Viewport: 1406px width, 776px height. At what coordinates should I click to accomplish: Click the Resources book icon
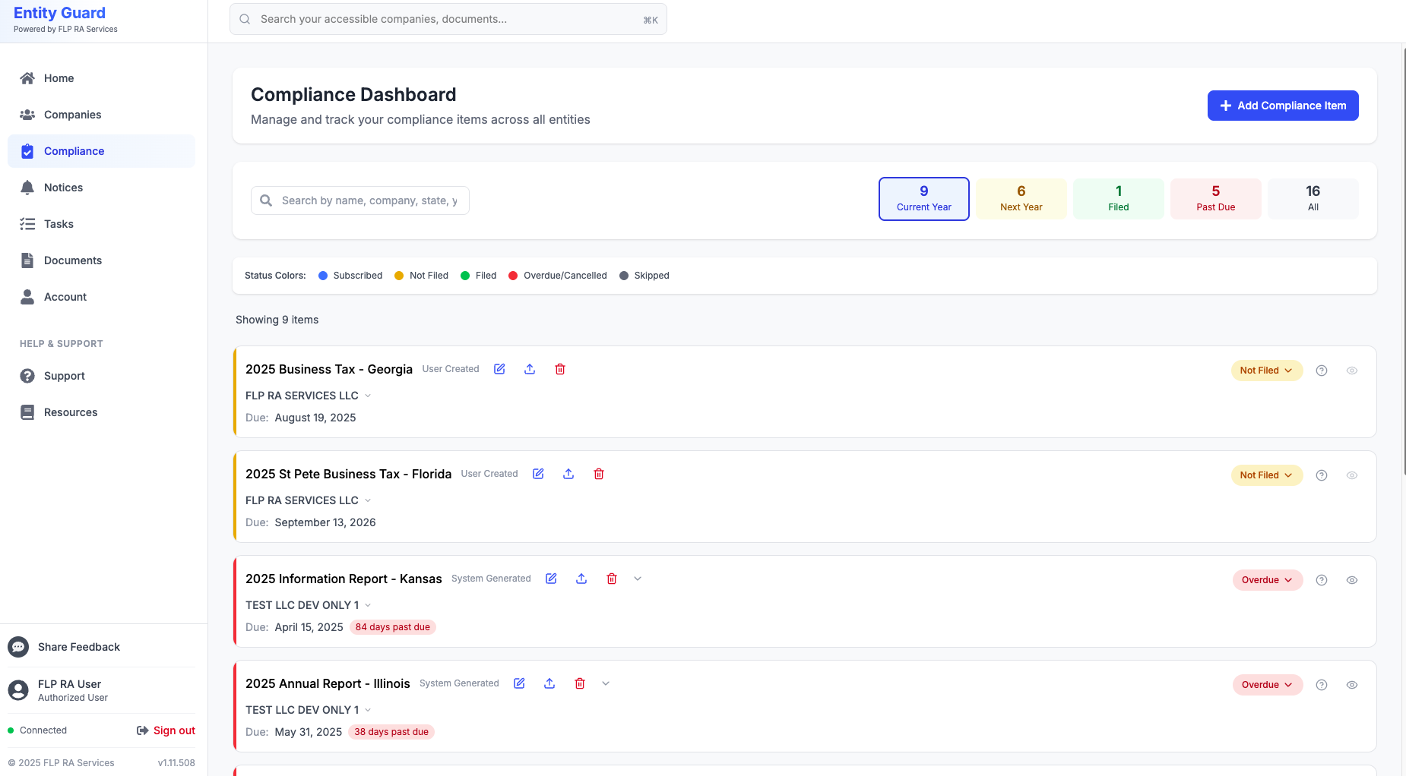tap(27, 412)
